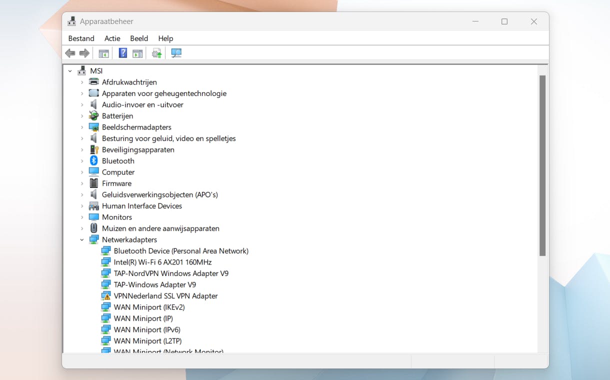Click Apparaatbeheer title bar app icon

pyautogui.click(x=72, y=21)
